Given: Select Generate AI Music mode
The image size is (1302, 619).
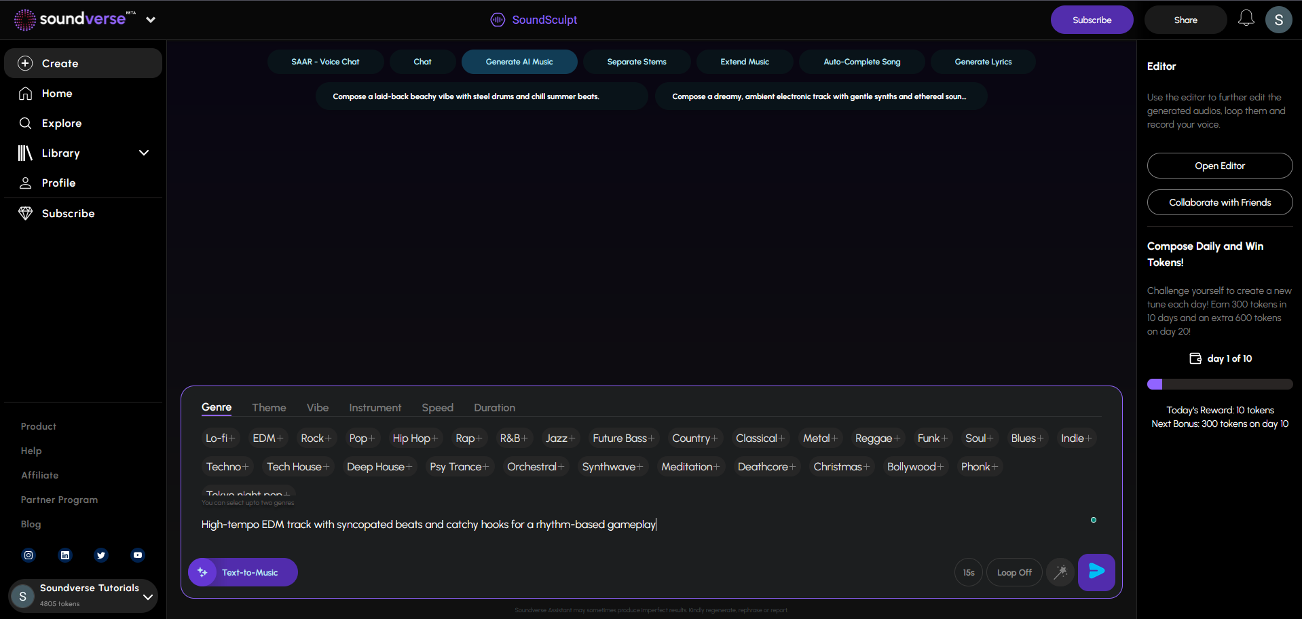Looking at the screenshot, I should 519,62.
